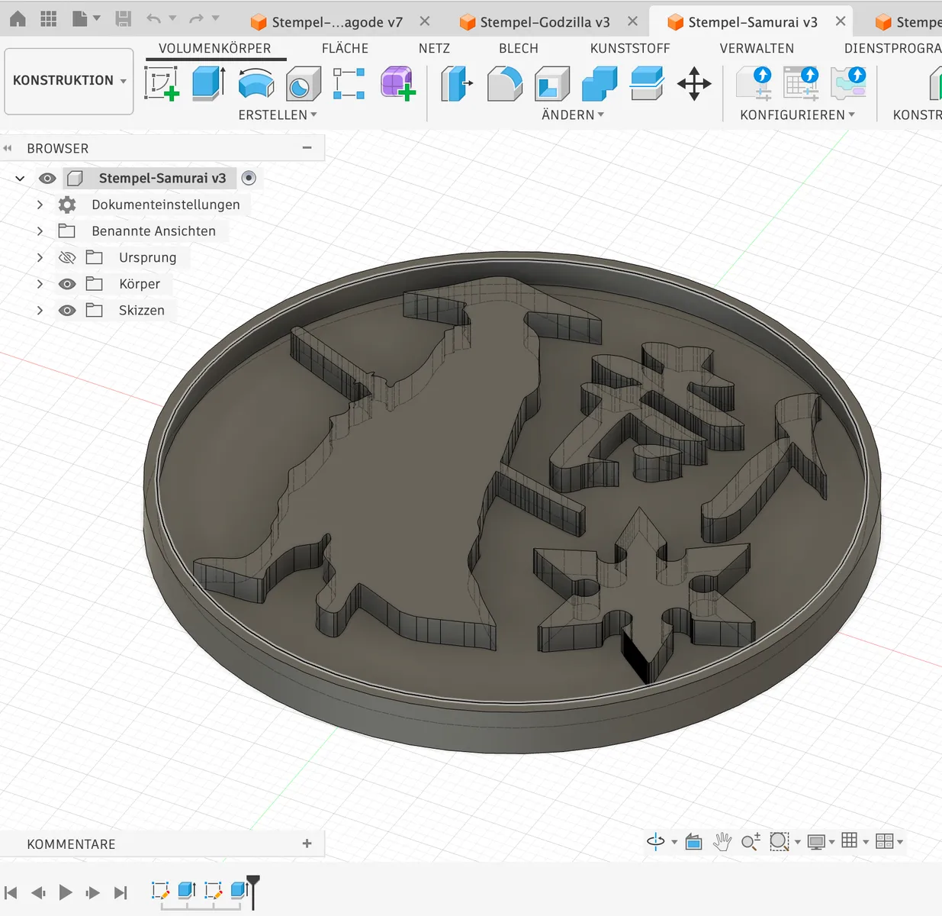Select the Hole tool
Screen dimensions: 942x916
point(303,83)
